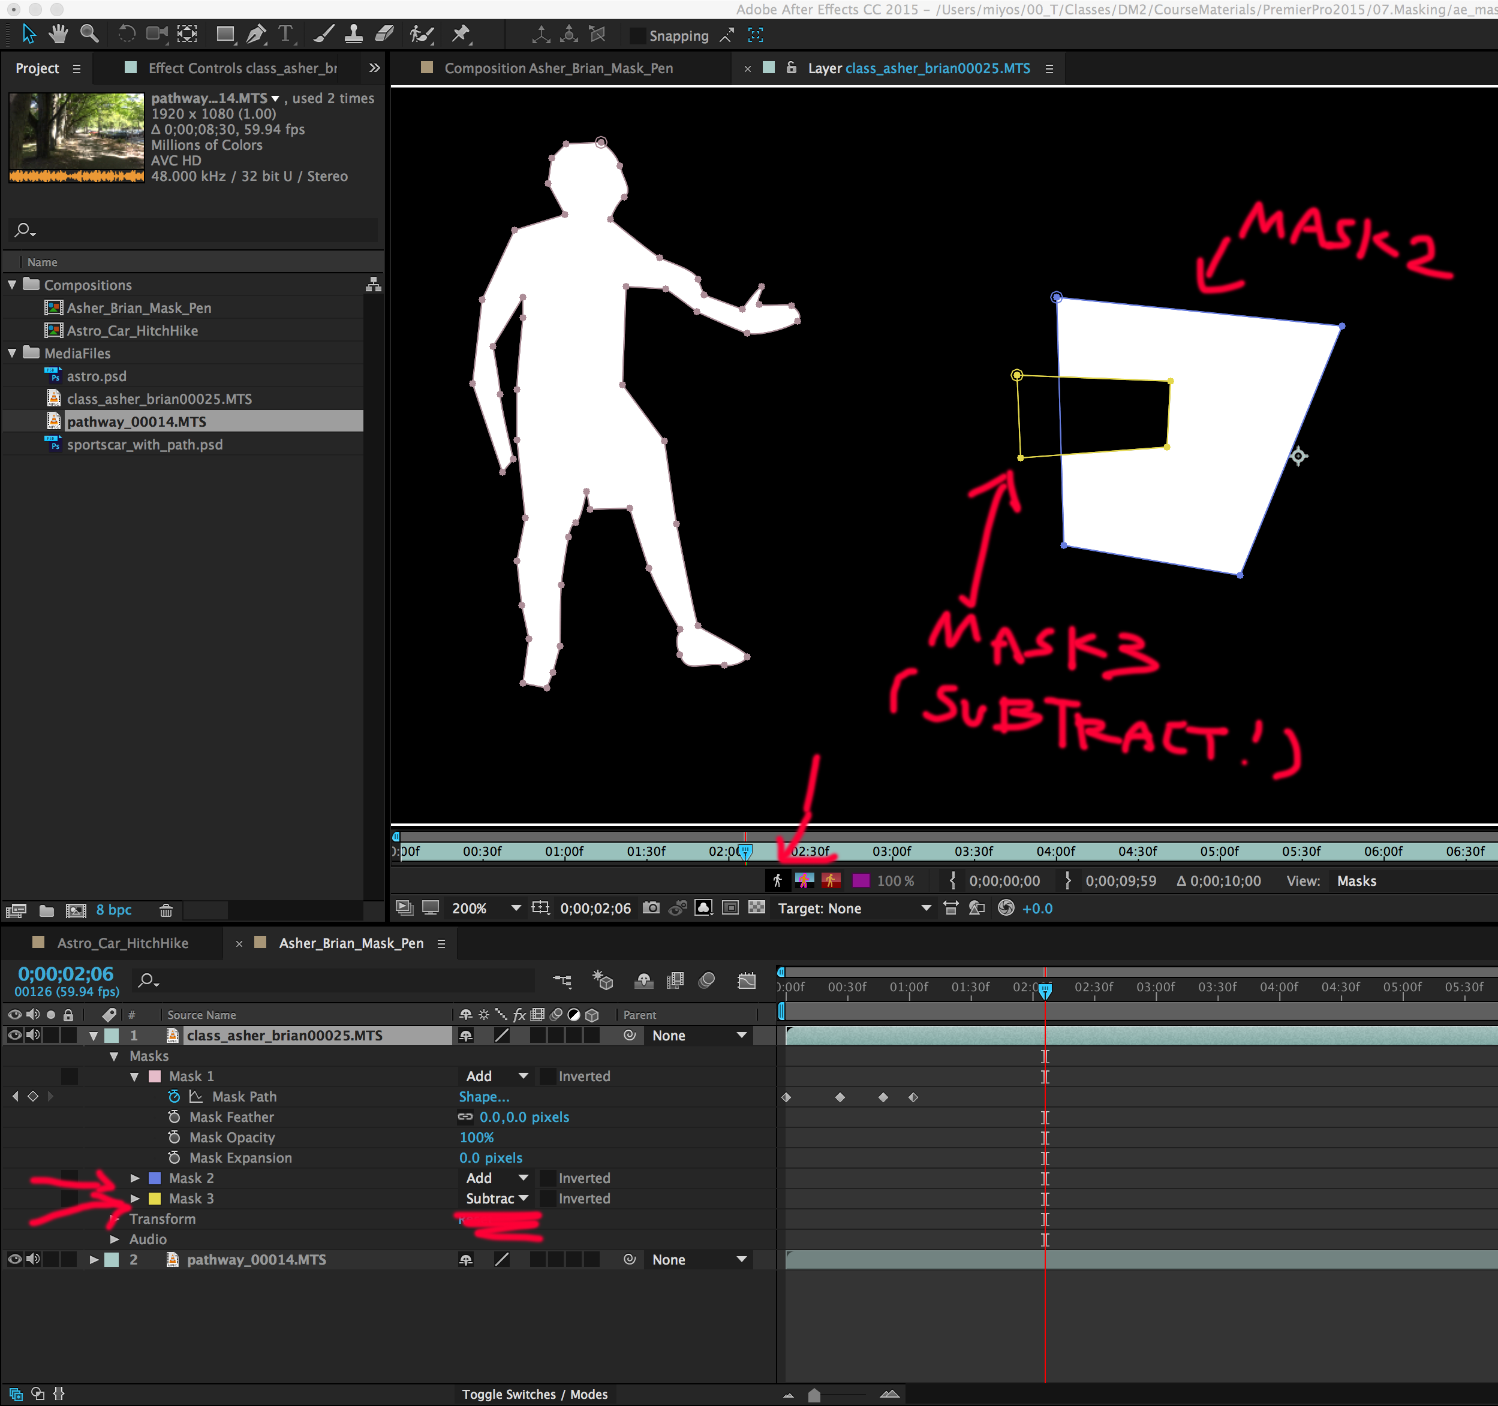Expand the Mask 2 properties
Image resolution: width=1498 pixels, height=1406 pixels.
tap(135, 1178)
